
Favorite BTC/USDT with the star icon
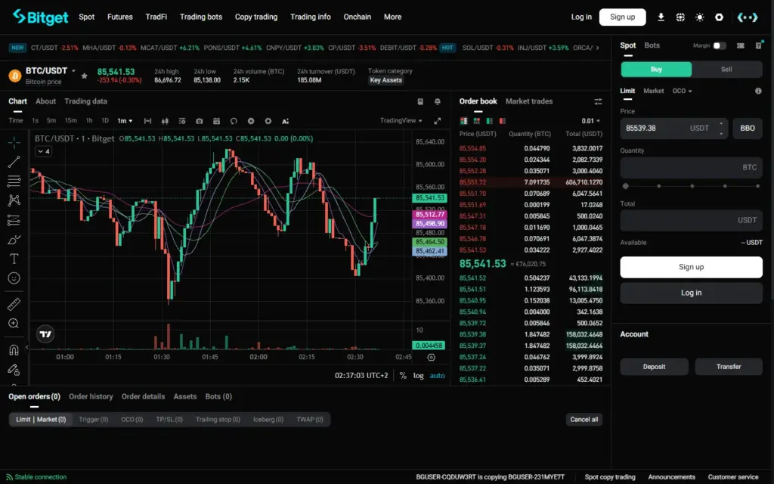[85, 76]
